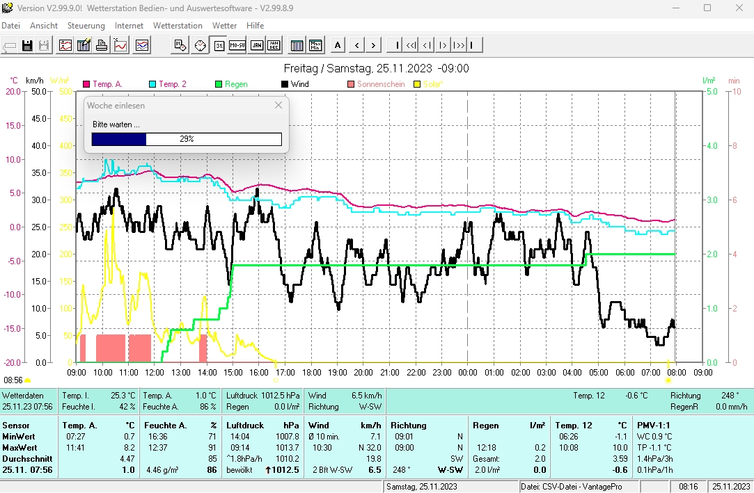
Task: Open the Hilfe menu
Action: pyautogui.click(x=256, y=26)
